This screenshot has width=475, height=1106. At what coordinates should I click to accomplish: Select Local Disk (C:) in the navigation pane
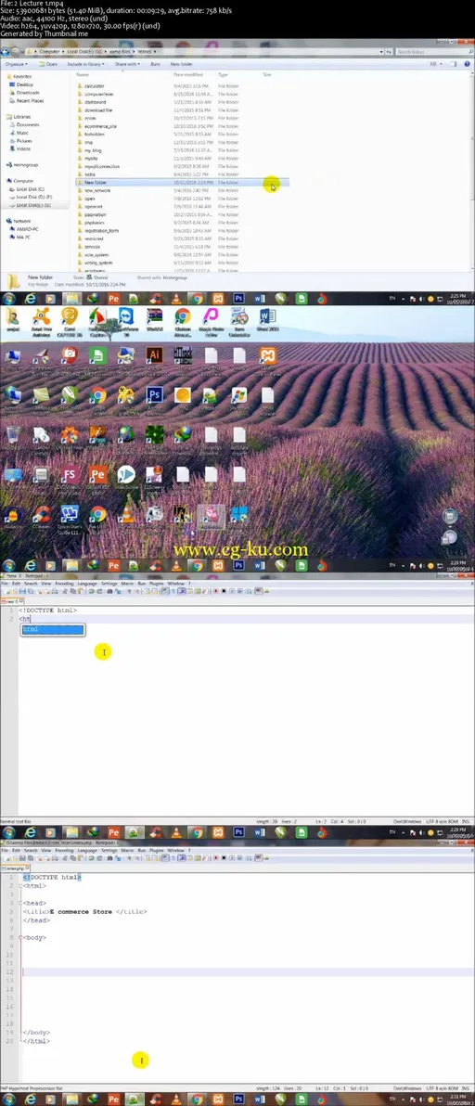tap(30, 189)
